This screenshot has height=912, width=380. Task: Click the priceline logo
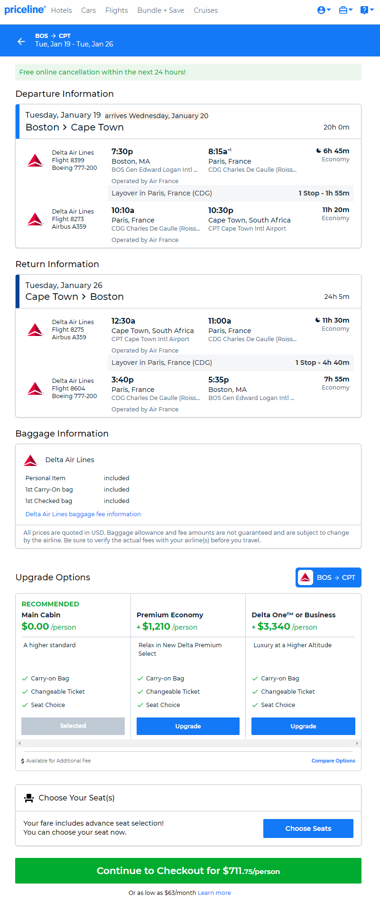[x=25, y=10]
